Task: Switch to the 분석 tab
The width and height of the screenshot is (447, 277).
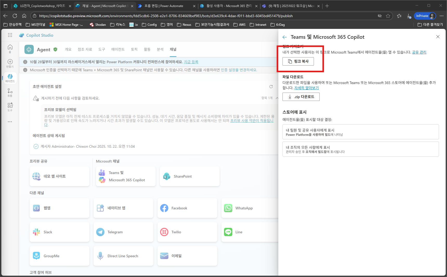Action: [160, 49]
